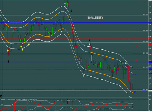Click the indicator name label at the subwindow's top-left
Screen dimensions: 152x111
coord(19,99)
